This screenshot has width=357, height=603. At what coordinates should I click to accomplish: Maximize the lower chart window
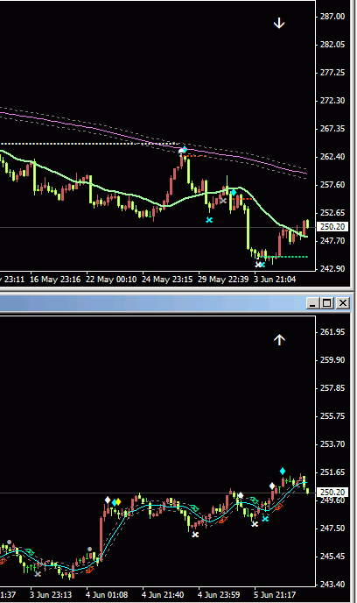(x=327, y=303)
